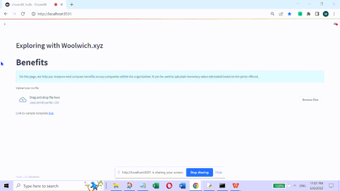Open the Windows Start menu
This screenshot has width=340, height=191.
6,186
